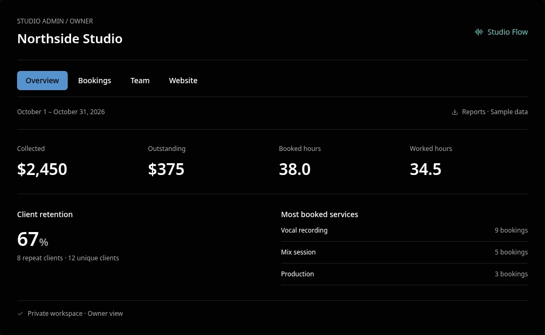Click the Booked hours label
Image resolution: width=545 pixels, height=335 pixels.
[300, 149]
